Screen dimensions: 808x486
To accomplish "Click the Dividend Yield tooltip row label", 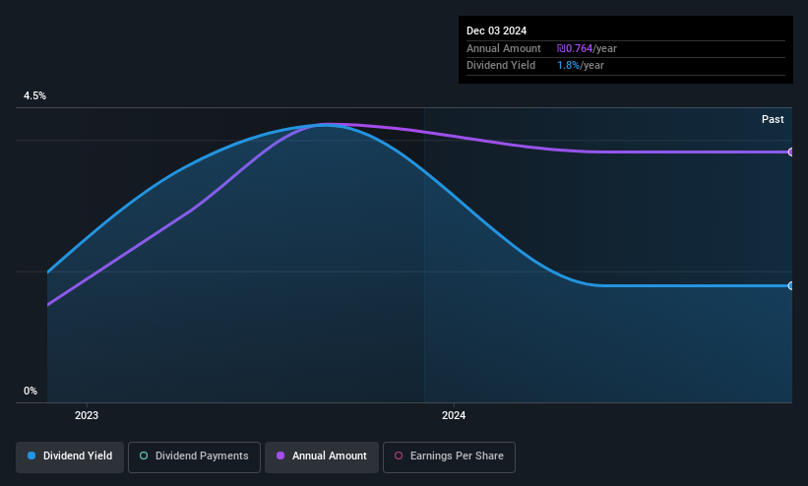I will point(501,66).
